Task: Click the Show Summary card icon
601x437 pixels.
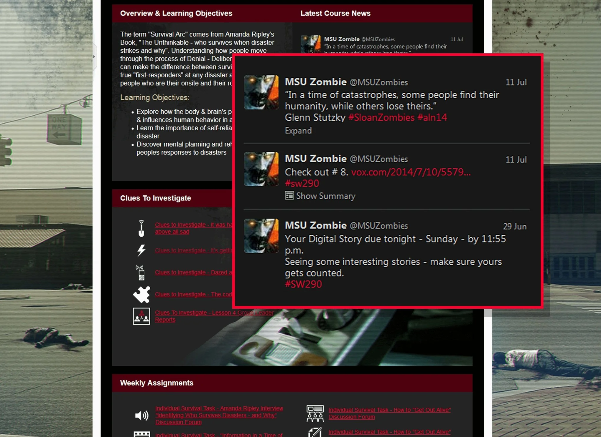Action: click(x=289, y=196)
